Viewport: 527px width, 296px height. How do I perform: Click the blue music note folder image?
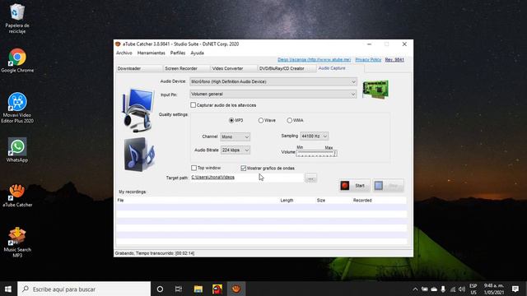pyautogui.click(x=139, y=155)
